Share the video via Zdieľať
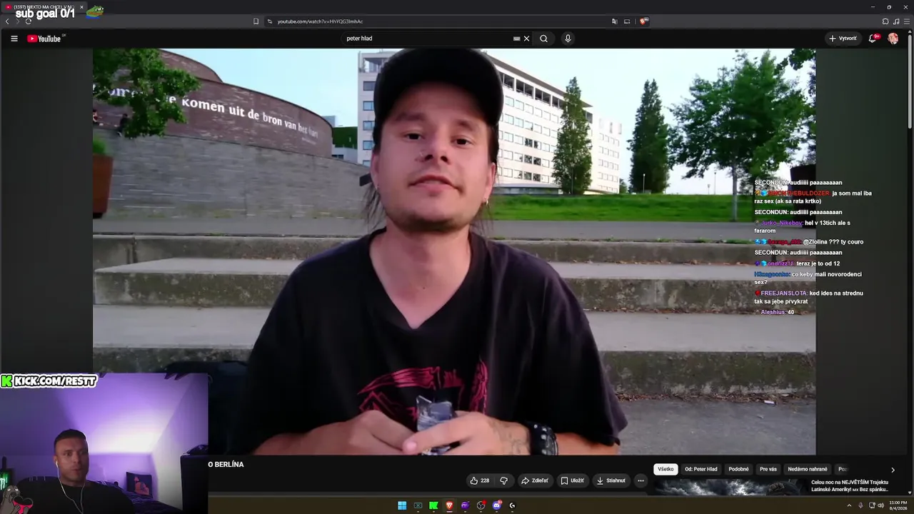This screenshot has height=514, width=914. (534, 480)
